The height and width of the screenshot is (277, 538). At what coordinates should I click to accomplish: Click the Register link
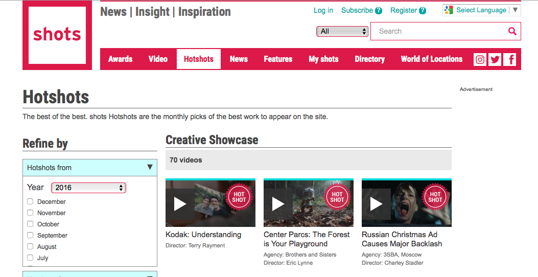click(x=404, y=10)
